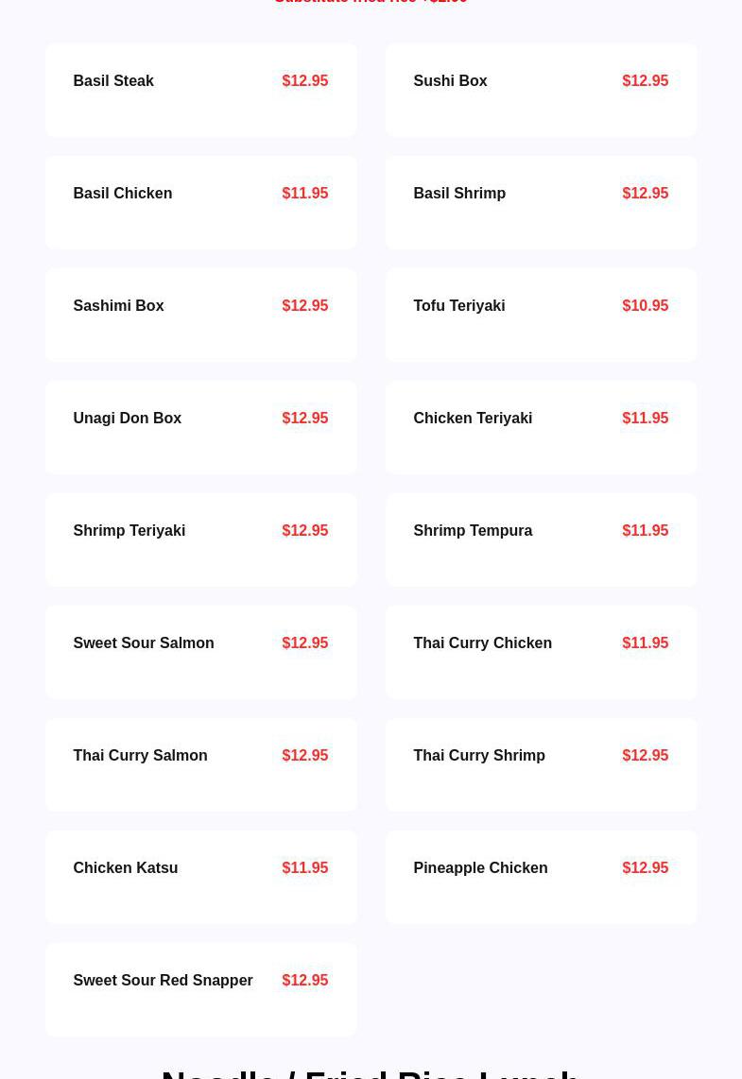Click the Sashimi Box card
The image size is (742, 1079).
(x=201, y=316)
